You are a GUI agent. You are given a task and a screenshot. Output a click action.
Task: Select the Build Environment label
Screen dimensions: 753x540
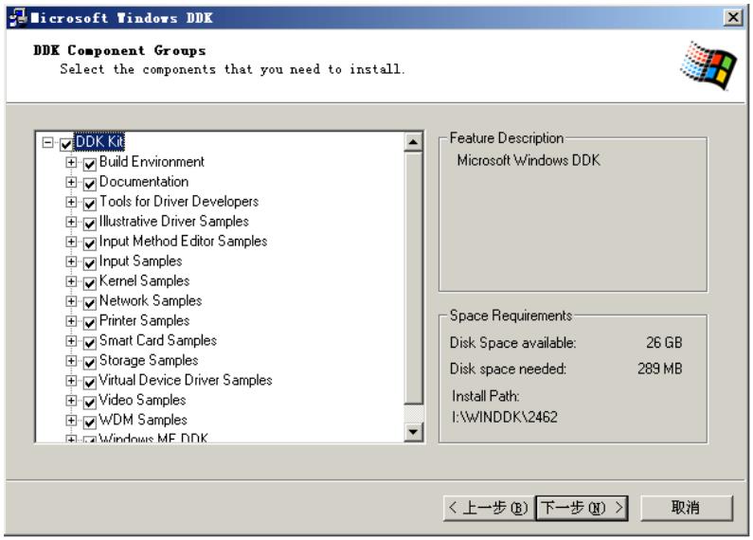click(152, 162)
